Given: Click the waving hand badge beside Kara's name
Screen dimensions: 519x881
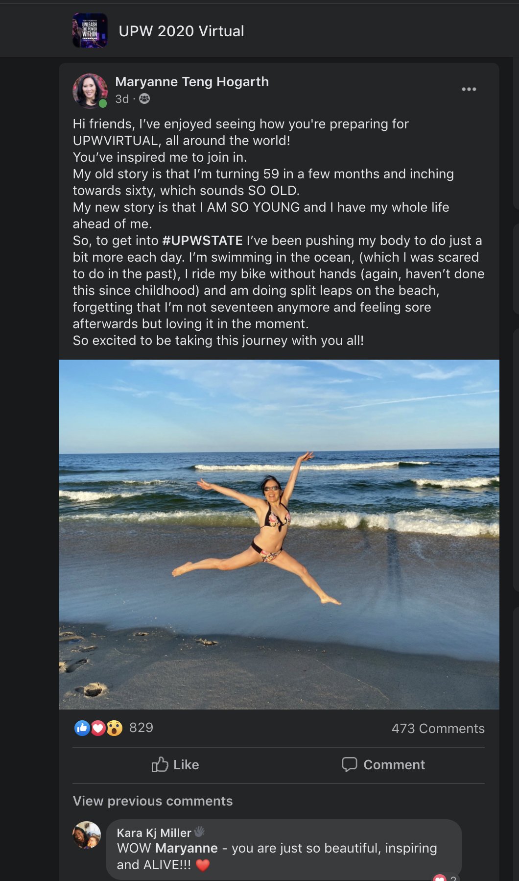Looking at the screenshot, I should (x=199, y=832).
